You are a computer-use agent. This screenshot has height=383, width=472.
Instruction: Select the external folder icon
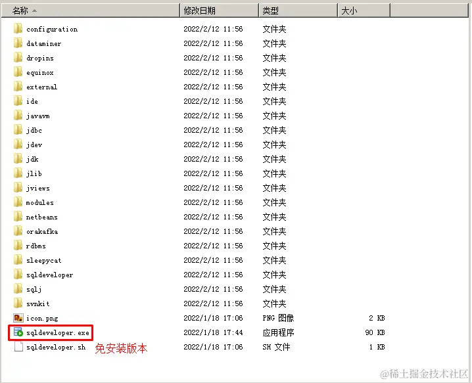click(x=18, y=86)
